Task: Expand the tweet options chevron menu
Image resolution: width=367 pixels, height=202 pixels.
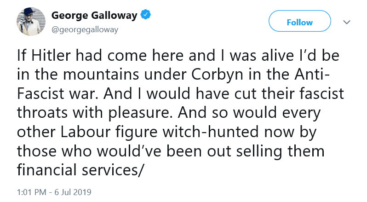Action: [346, 22]
